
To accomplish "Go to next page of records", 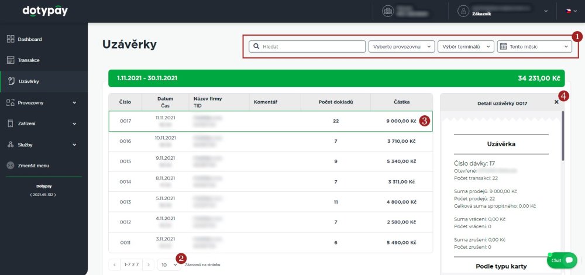I will tap(149, 264).
